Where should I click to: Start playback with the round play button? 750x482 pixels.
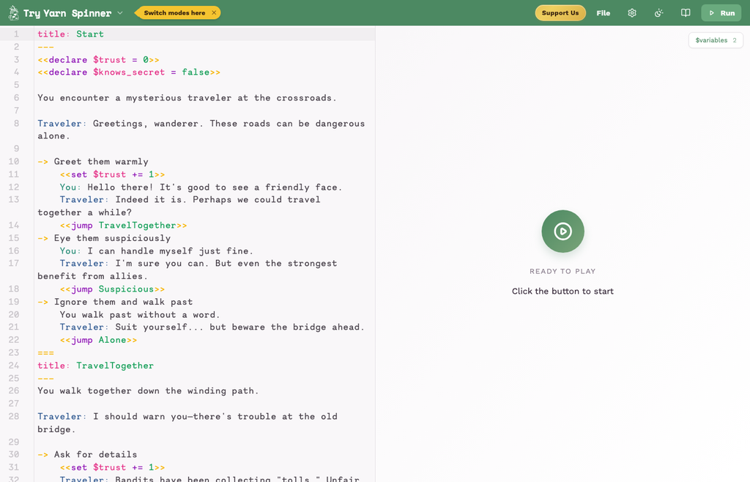(x=562, y=231)
